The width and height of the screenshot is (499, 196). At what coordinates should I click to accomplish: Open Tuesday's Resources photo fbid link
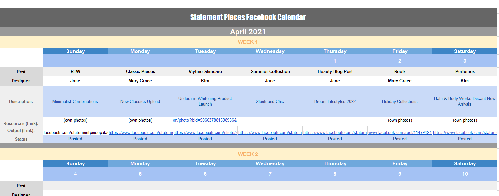pyautogui.click(x=205, y=120)
